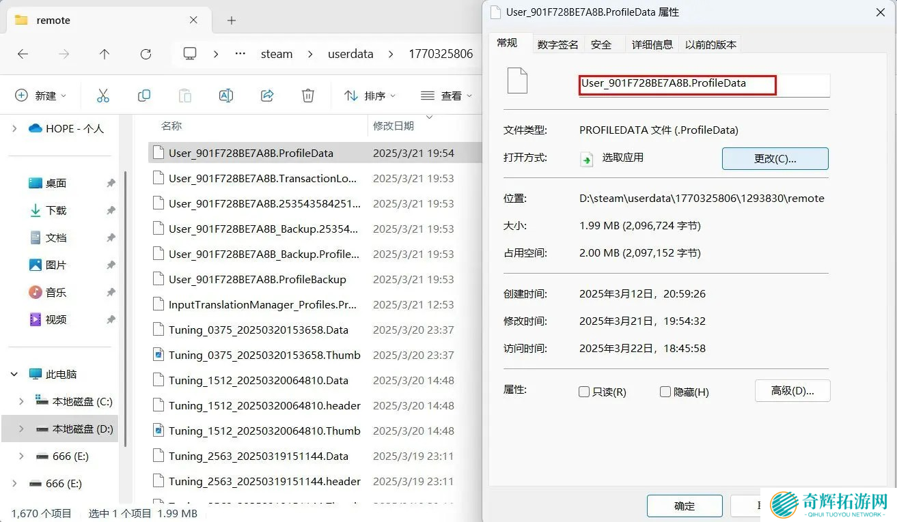Screen dimensions: 897x522
Task: Click the Rename icon in toolbar
Action: 226,96
